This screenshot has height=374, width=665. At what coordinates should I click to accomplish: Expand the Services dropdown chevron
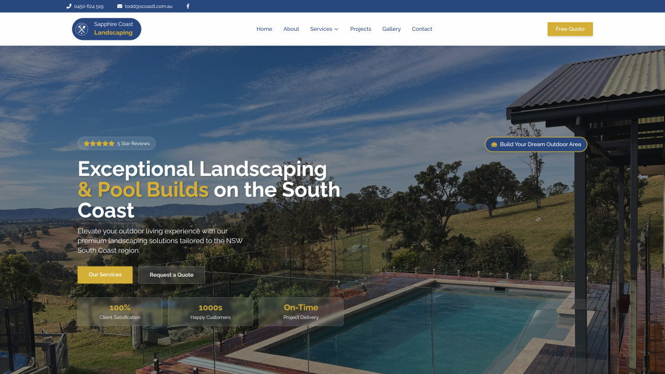point(336,29)
